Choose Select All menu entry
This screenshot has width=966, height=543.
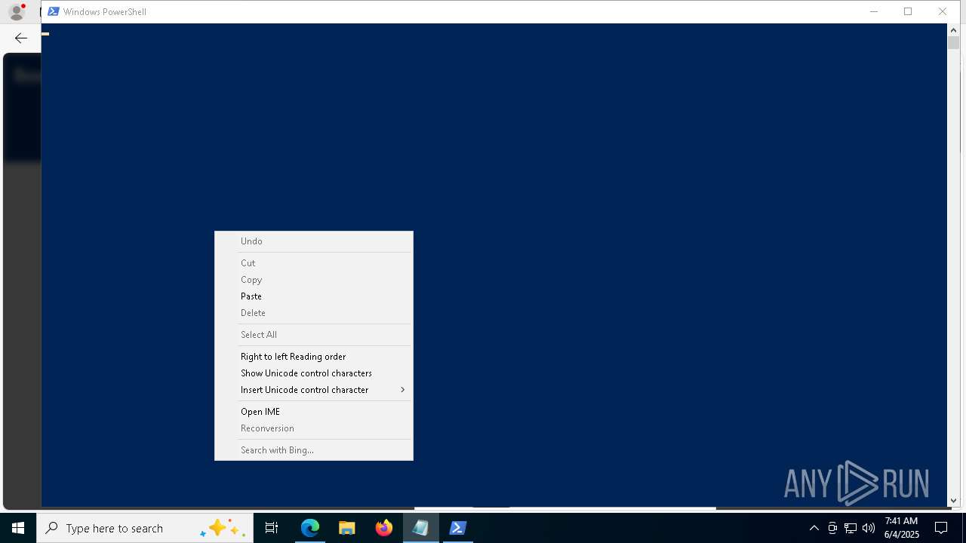tap(313, 335)
